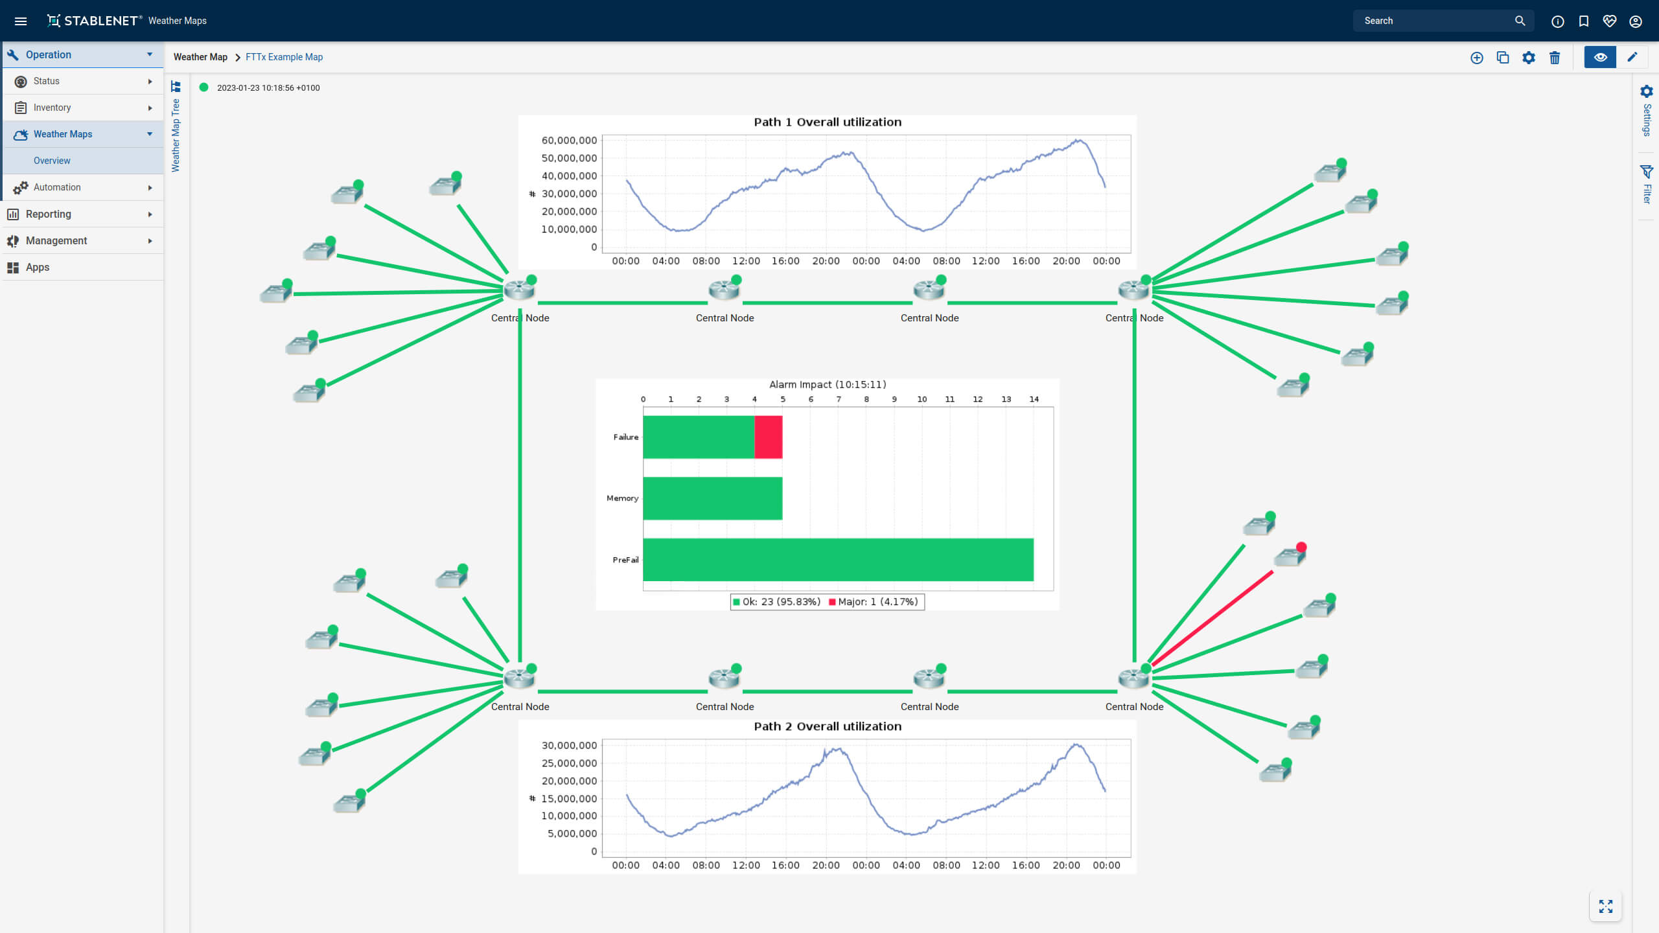The image size is (1659, 933).
Task: Select the bottom-left Central Node router
Action: [x=520, y=678]
